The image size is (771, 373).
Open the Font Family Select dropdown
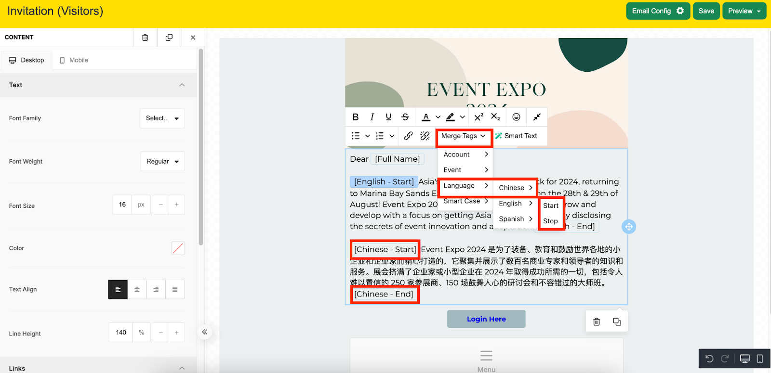[x=162, y=118]
